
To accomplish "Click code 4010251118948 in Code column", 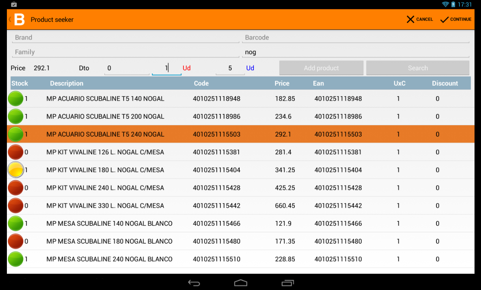I will [x=217, y=99].
